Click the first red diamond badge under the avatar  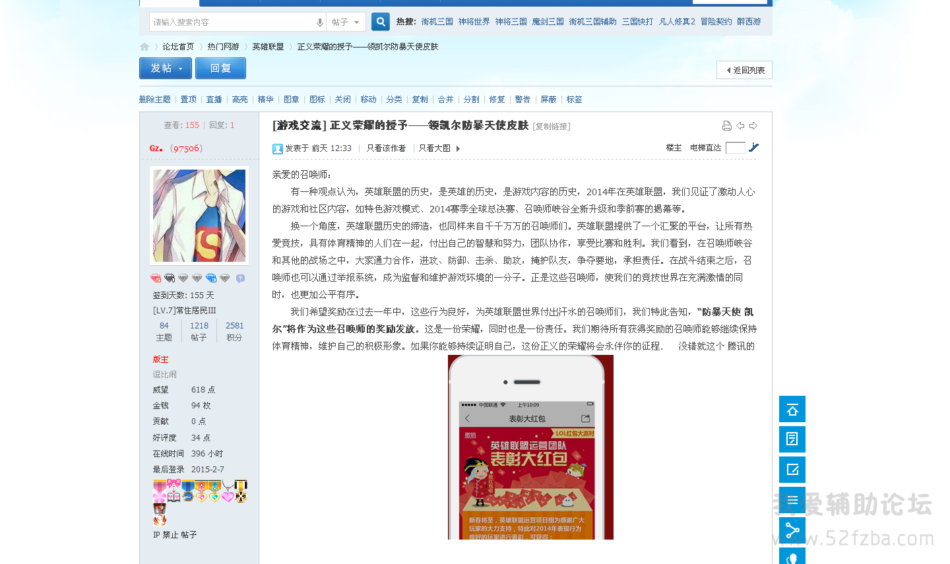click(x=156, y=278)
